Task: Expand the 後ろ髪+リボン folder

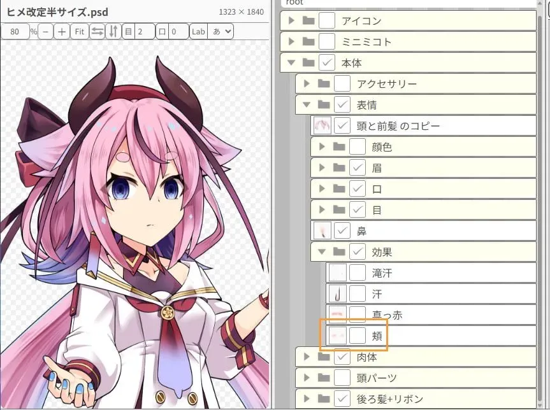Action: coord(307,399)
